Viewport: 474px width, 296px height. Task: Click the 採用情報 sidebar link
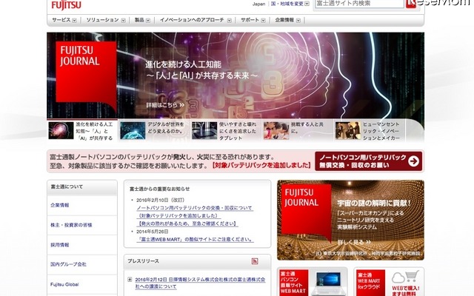tap(59, 245)
